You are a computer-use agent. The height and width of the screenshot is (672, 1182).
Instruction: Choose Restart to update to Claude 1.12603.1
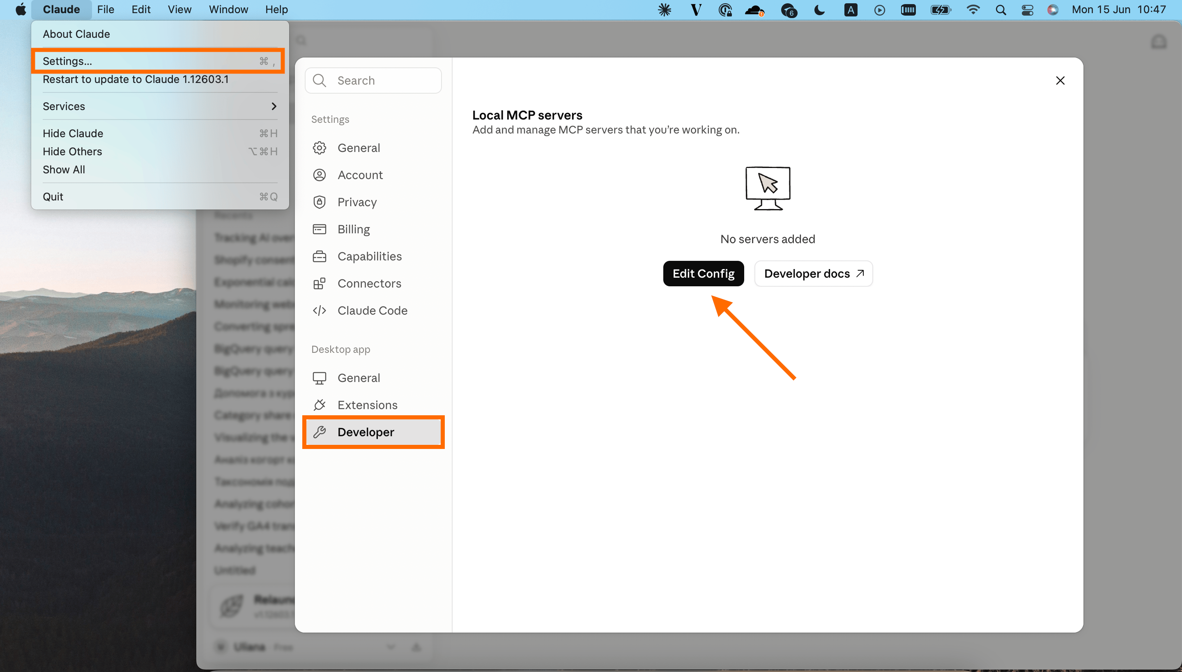point(160,79)
